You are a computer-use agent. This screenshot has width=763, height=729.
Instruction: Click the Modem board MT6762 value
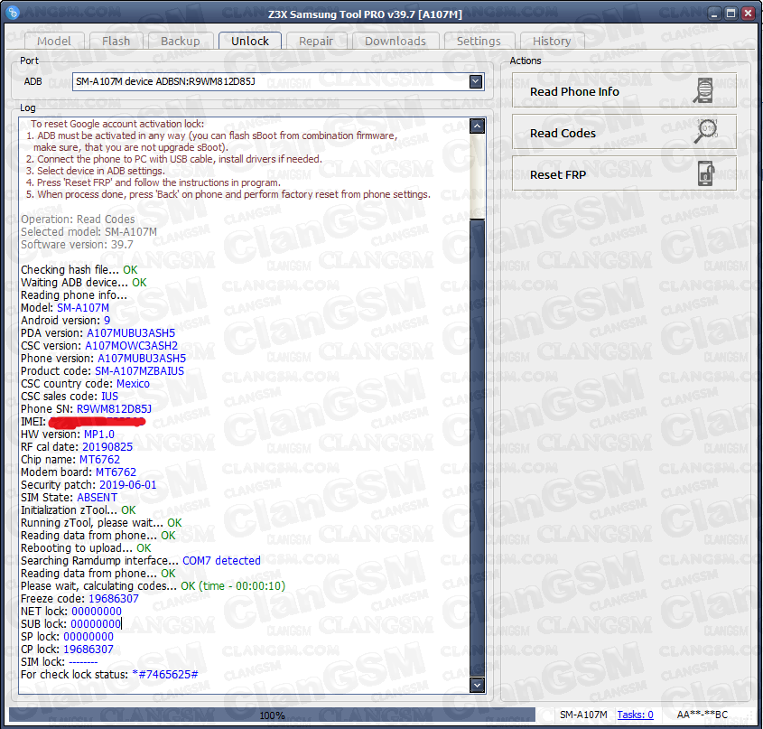(116, 472)
